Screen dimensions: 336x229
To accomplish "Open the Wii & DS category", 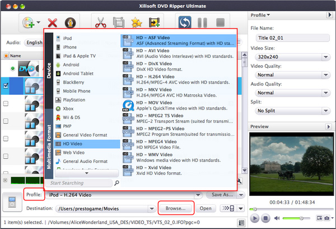I will click(87, 117).
